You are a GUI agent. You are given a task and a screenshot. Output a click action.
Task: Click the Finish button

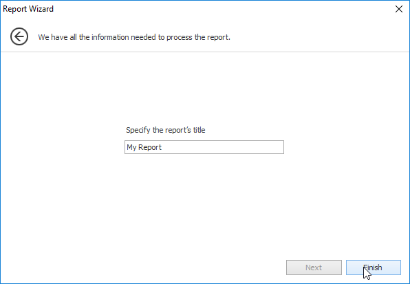[374, 267]
